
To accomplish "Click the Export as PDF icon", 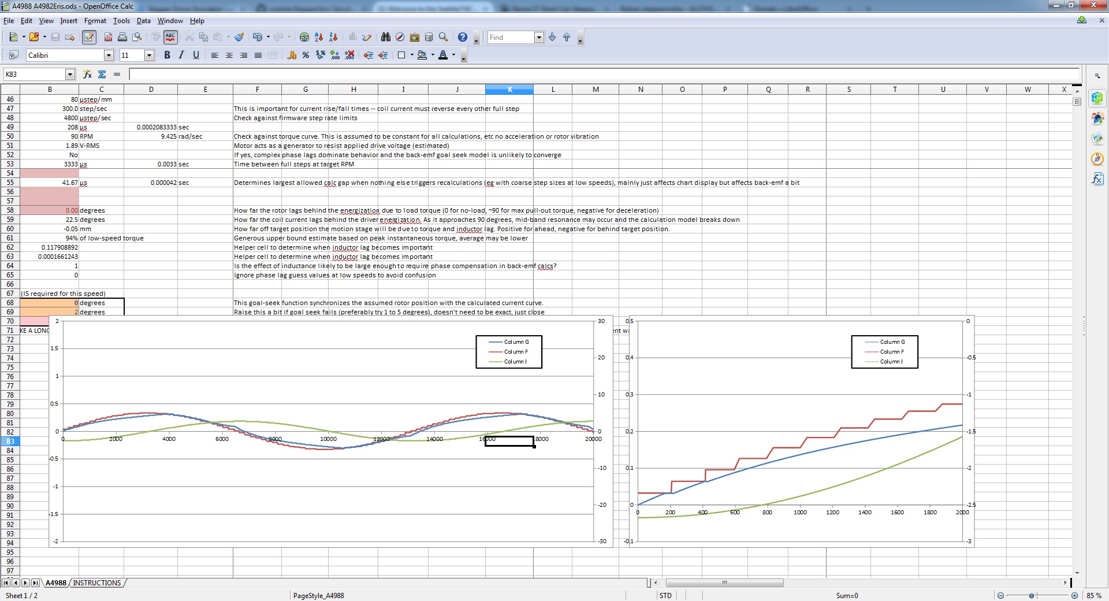I will click(108, 38).
